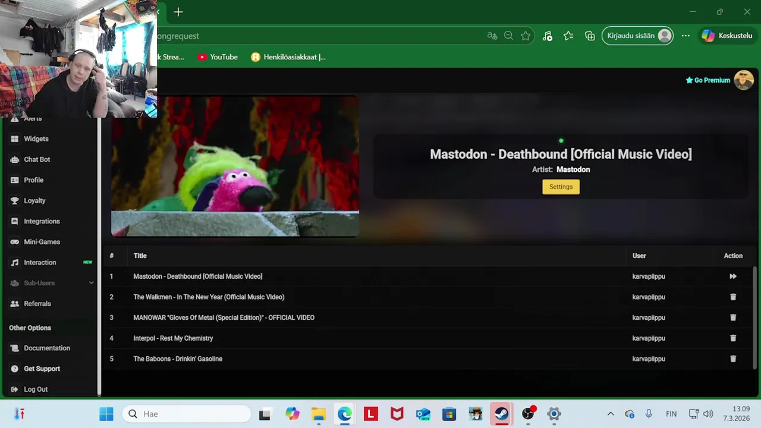761x428 pixels.
Task: Click the FIN keyboard language indicator
Action: click(x=671, y=414)
